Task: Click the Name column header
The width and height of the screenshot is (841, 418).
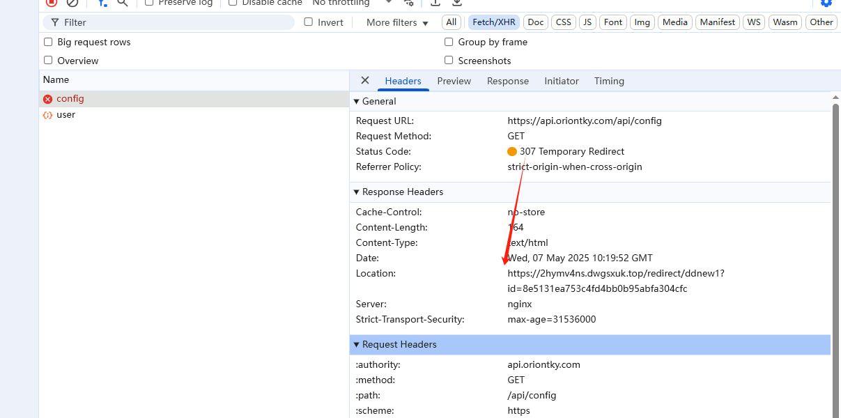Action: [x=194, y=80]
